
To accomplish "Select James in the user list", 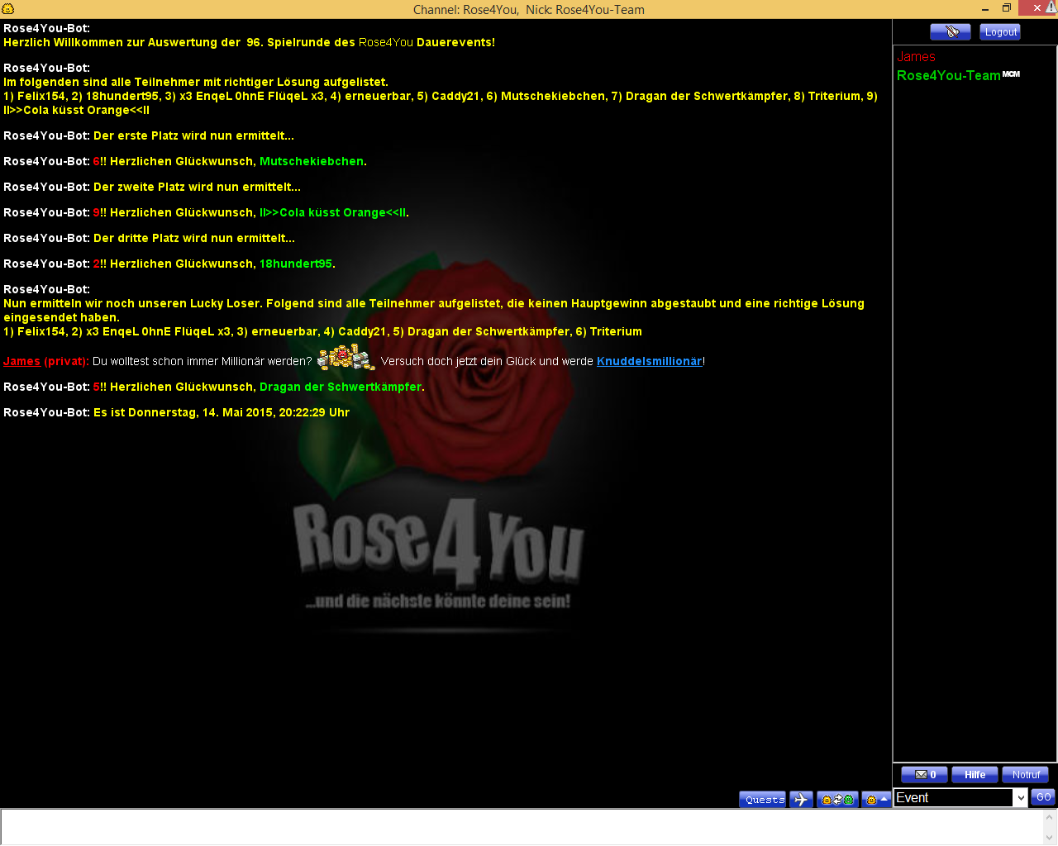I will (916, 57).
